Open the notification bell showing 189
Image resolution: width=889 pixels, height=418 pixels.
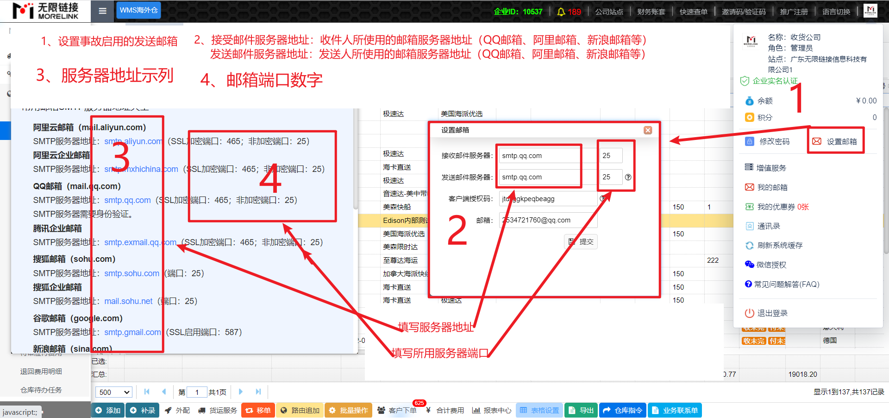[569, 12]
